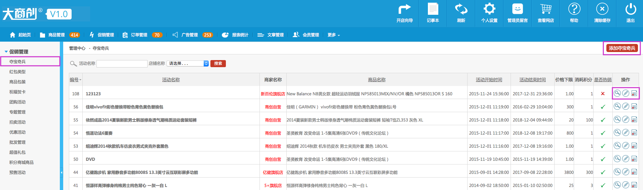Open the 店铺名称 请选择 dropdown
Screen dimensions: 643x190
[188, 63]
